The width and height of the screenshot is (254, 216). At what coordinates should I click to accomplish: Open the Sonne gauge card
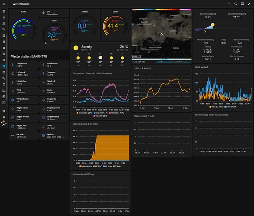[x=116, y=25]
